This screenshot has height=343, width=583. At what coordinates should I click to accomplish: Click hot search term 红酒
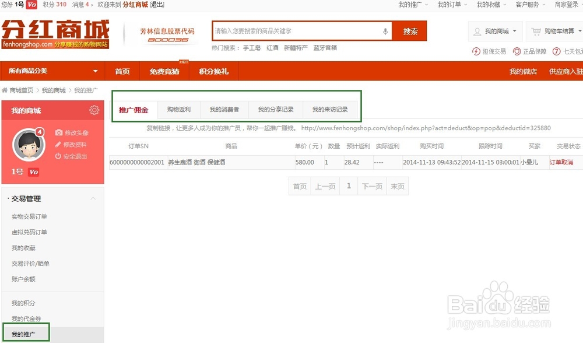[x=272, y=48]
